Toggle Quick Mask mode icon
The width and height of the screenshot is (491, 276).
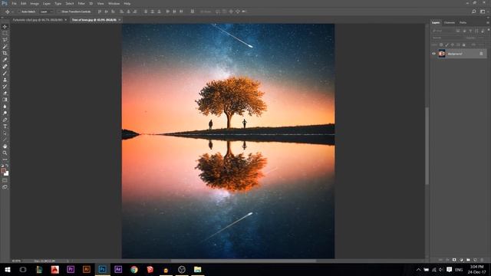click(x=5, y=181)
